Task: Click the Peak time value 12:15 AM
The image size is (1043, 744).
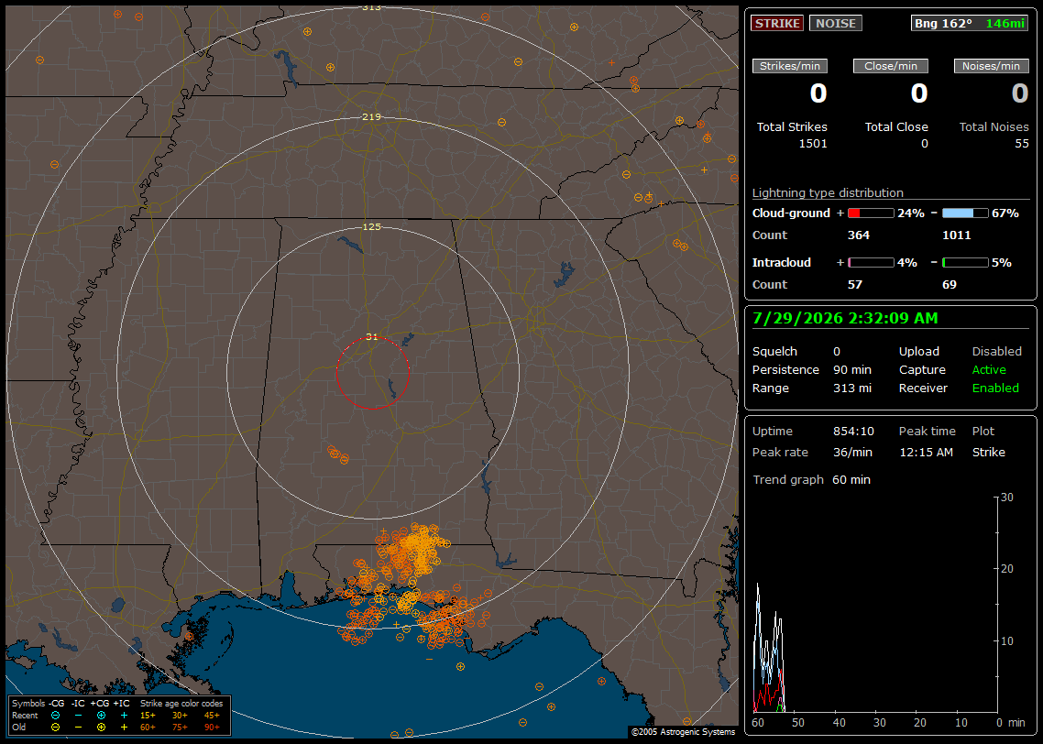Action: tap(926, 452)
